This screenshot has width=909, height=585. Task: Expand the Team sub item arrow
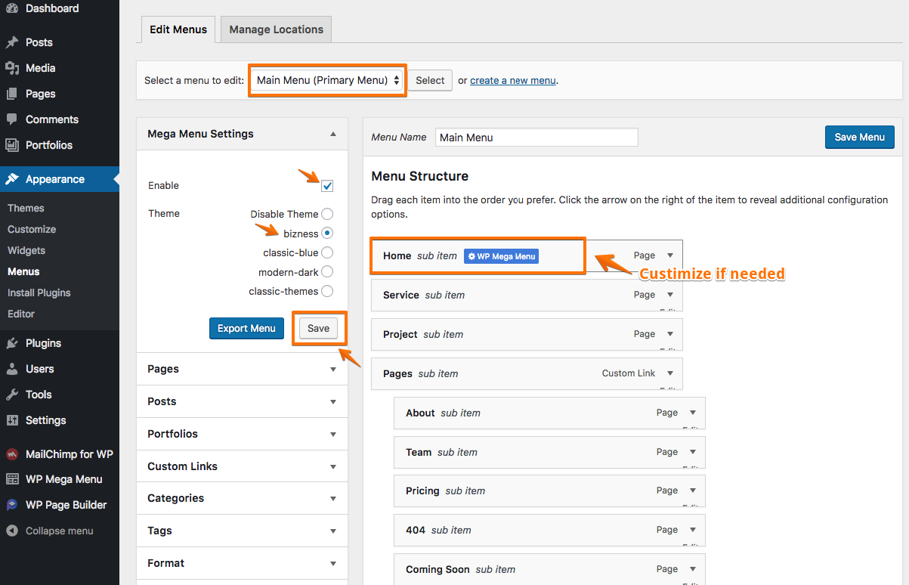(693, 452)
